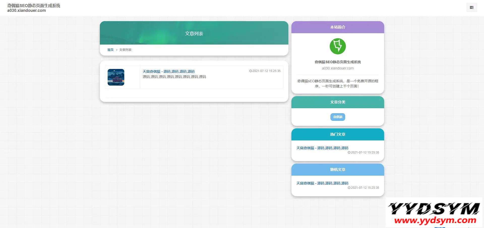Open the article link under 随机文章
The height and width of the screenshot is (228, 484).
[x=322, y=183]
